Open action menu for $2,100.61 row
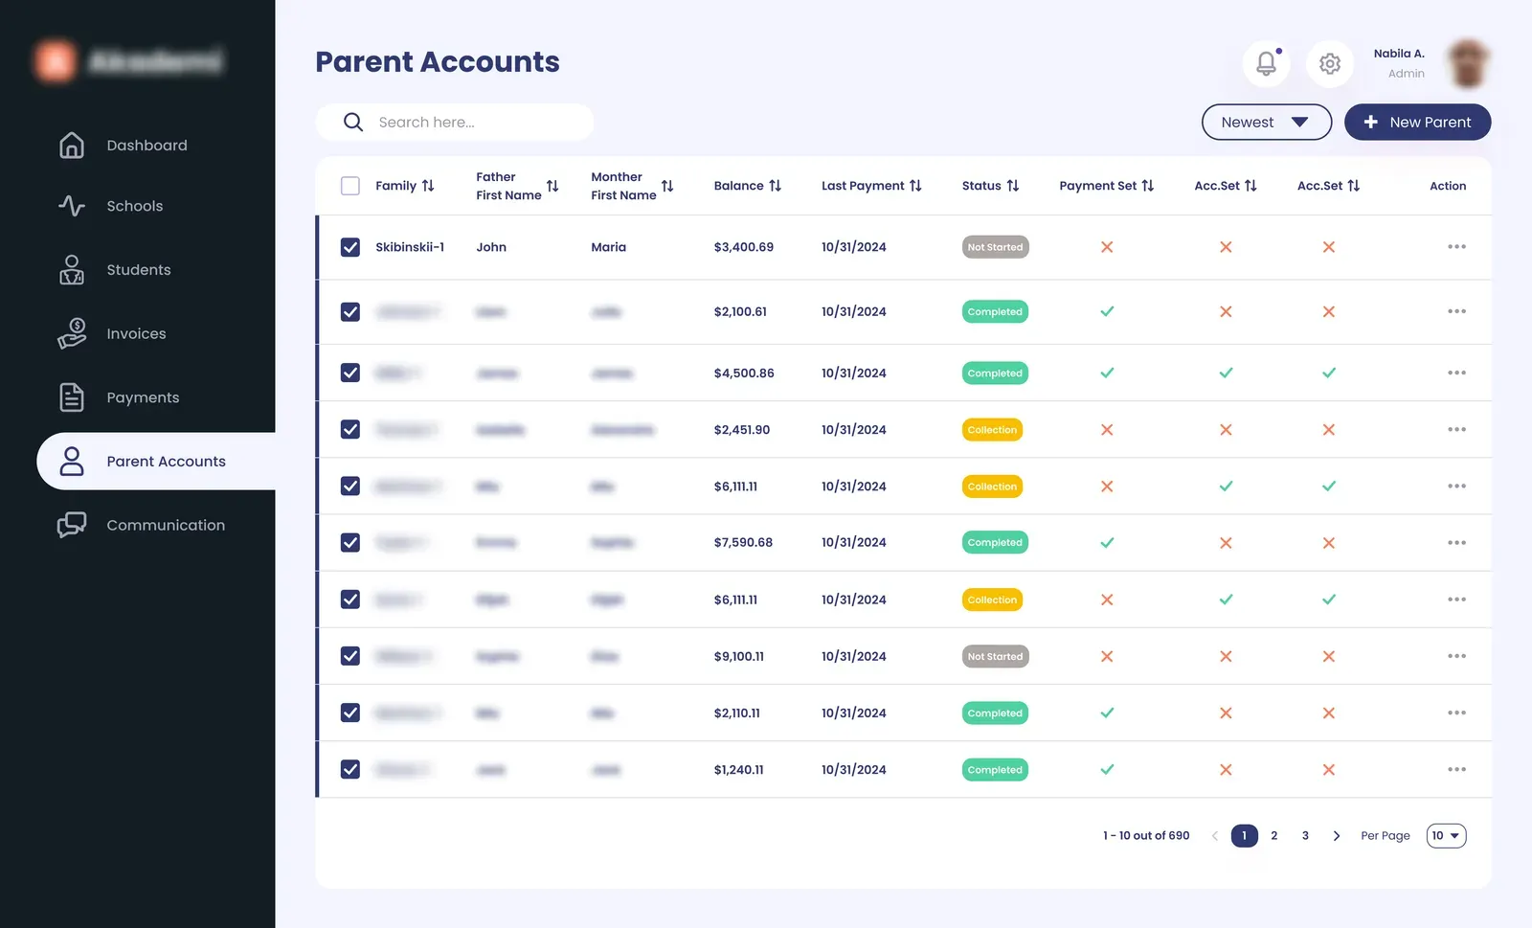This screenshot has width=1532, height=928. tap(1456, 311)
